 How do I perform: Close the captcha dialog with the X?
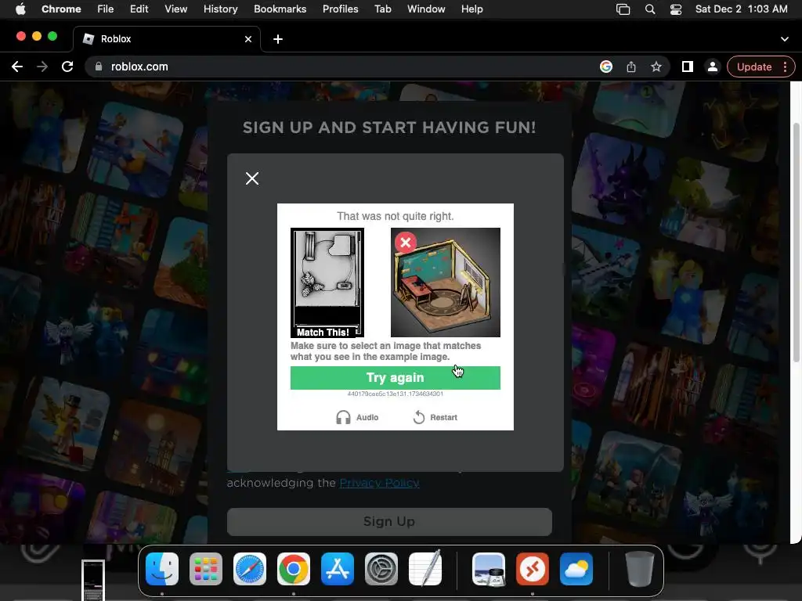click(x=252, y=178)
